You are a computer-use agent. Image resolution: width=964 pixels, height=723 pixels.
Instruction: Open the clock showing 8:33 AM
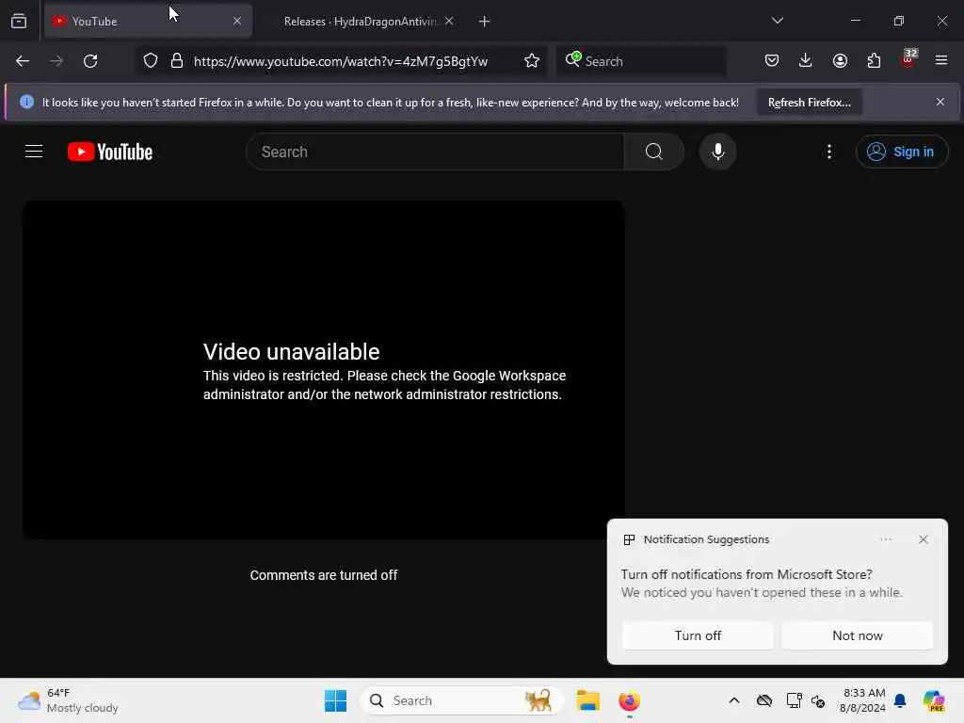863,700
